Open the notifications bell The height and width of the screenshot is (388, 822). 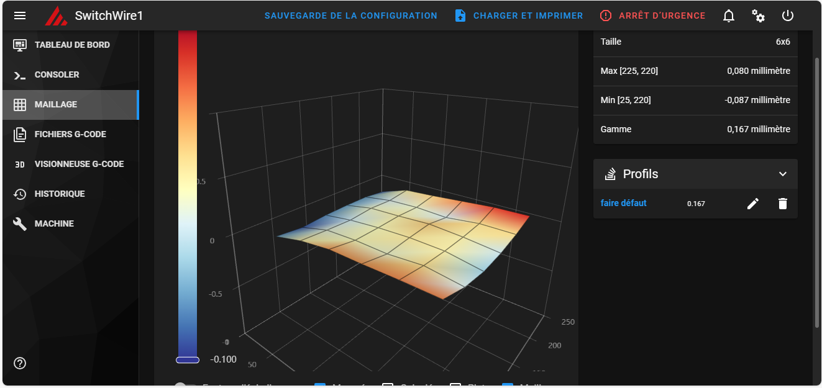click(x=729, y=16)
